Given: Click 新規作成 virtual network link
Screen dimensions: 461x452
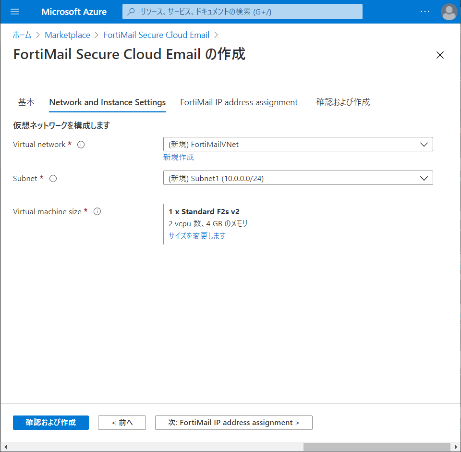Looking at the screenshot, I should 179,158.
